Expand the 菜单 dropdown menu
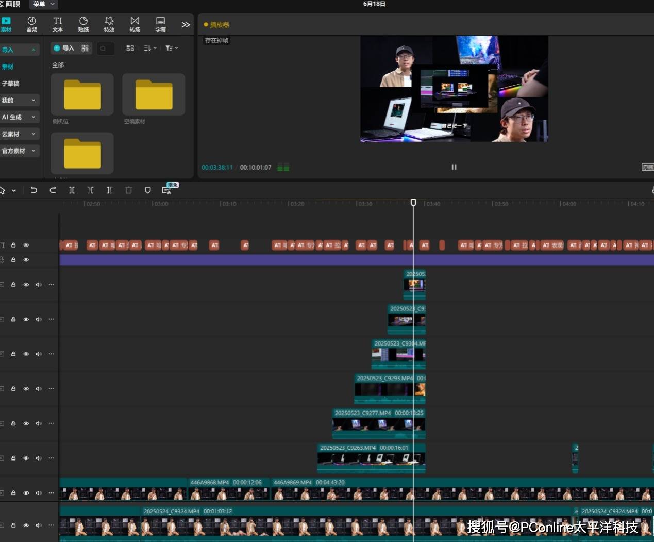The height and width of the screenshot is (542, 654). [43, 4]
